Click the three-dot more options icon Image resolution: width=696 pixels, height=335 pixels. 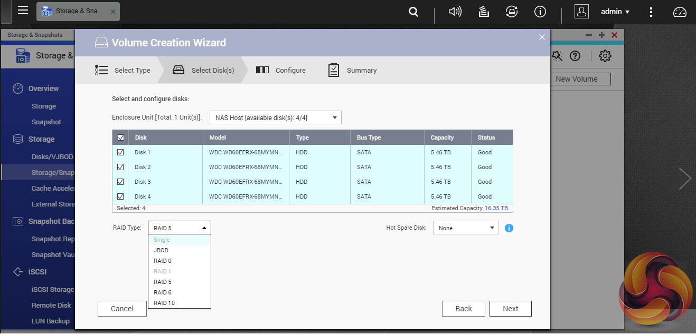point(652,12)
